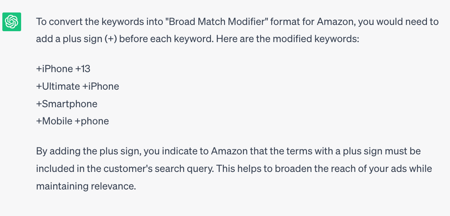Click the '+Mobile +phone' keyword line
The height and width of the screenshot is (216, 450).
coord(73,121)
